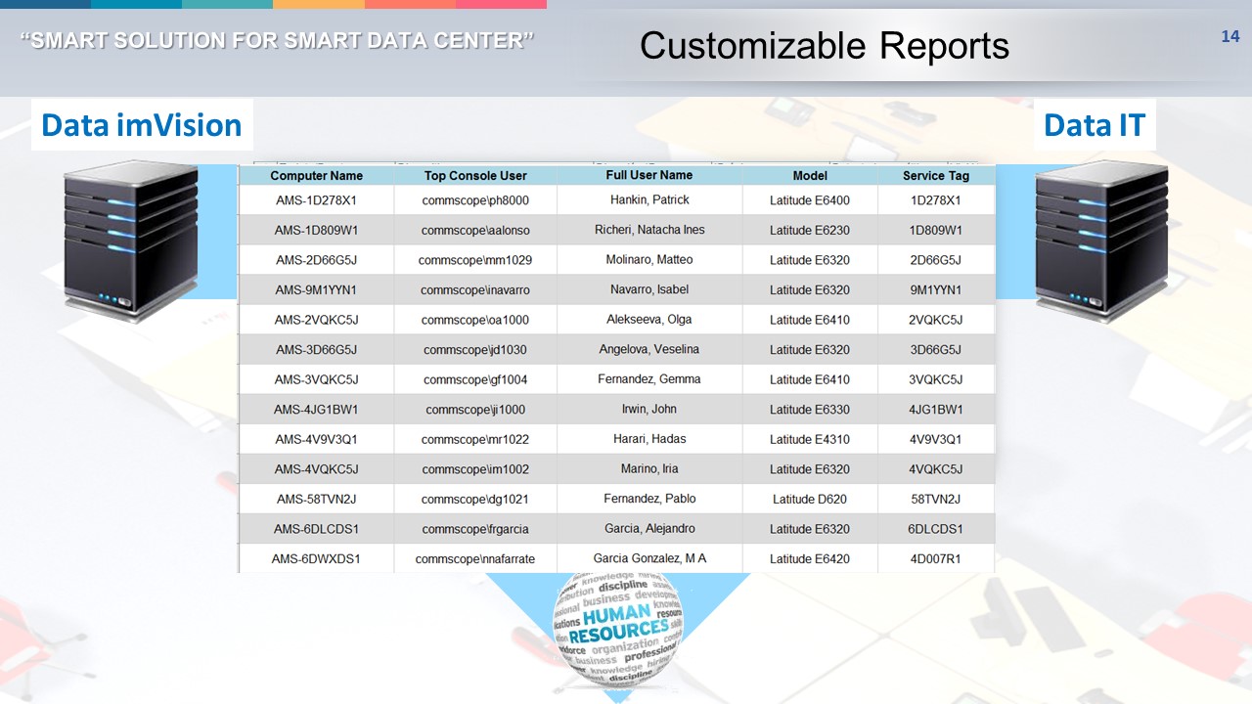
Task: Click console user commscope\gf1004
Action: pyautogui.click(x=475, y=379)
